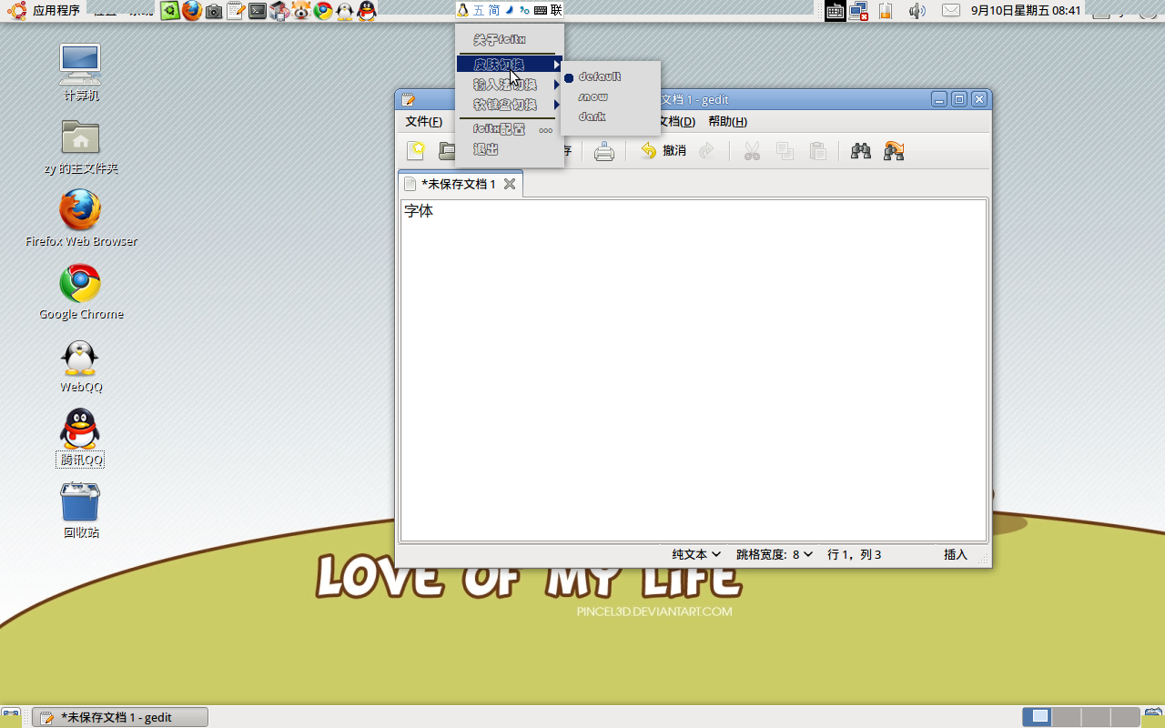Click 五 input method on fcitx bar

coord(480,10)
